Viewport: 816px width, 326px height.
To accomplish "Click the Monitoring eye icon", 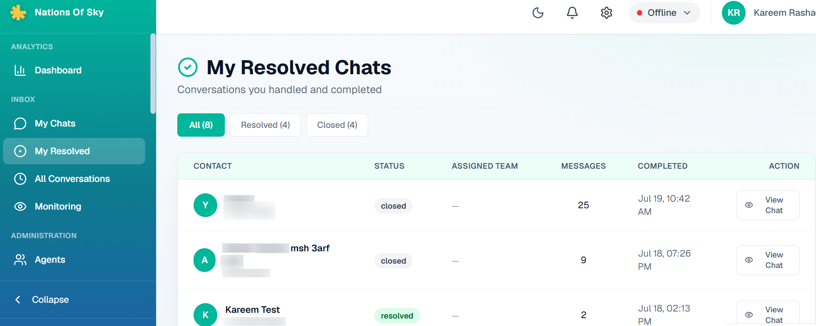I will pos(20,206).
